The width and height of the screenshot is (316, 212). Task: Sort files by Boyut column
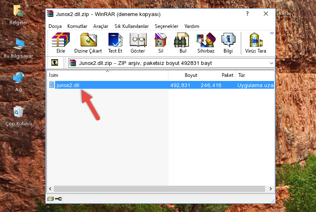point(184,75)
